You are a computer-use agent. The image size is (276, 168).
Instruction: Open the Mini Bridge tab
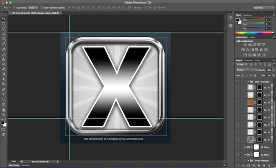pyautogui.click(x=14, y=165)
